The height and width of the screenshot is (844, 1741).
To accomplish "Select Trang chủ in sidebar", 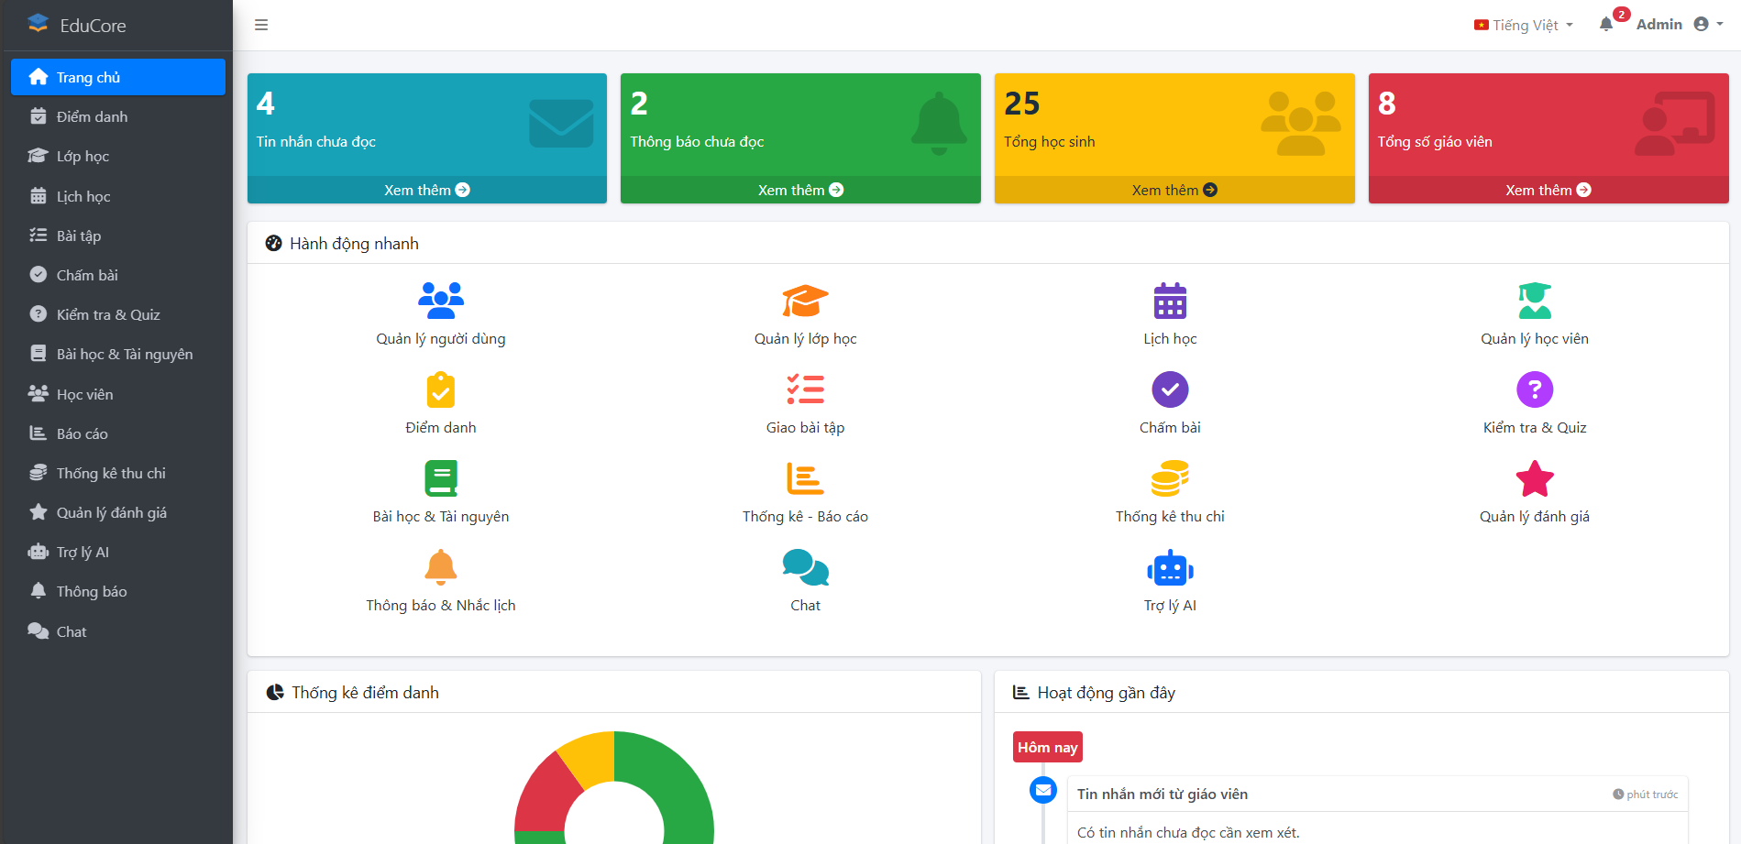I will click(x=118, y=77).
